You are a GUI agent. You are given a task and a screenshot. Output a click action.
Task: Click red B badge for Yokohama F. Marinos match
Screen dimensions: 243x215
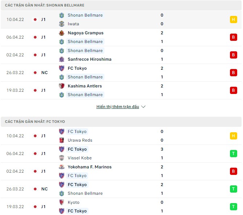point(233,171)
